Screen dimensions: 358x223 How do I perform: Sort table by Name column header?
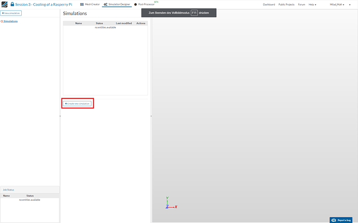coord(78,23)
